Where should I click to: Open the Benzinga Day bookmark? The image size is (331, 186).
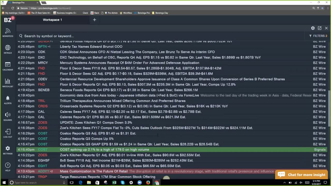tap(160, 13)
